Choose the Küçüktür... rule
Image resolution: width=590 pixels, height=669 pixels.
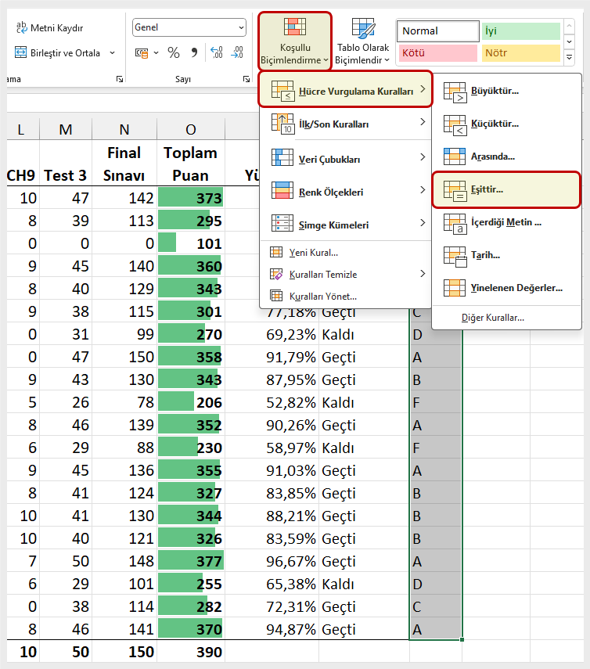pyautogui.click(x=506, y=124)
